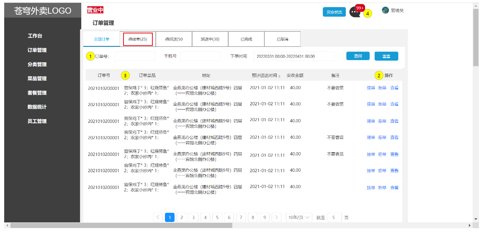Click the 订单管理 page title
Viewport: 481px width, 232px height.
[x=103, y=23]
